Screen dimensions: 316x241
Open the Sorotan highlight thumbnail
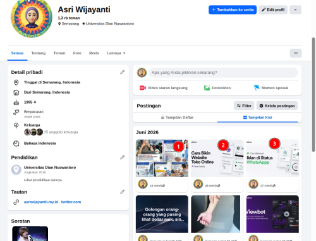coord(30,233)
